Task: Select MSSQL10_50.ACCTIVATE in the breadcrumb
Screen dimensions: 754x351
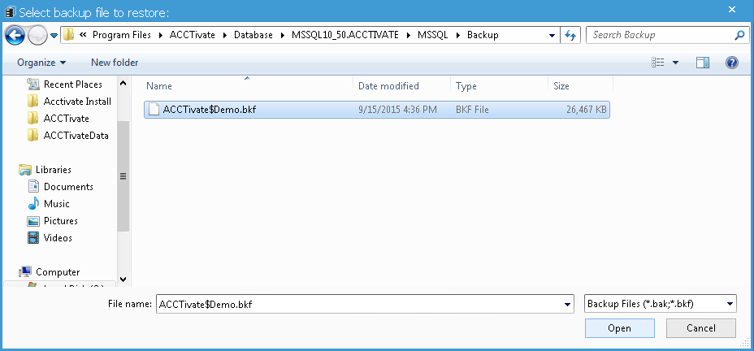Action: coord(345,35)
